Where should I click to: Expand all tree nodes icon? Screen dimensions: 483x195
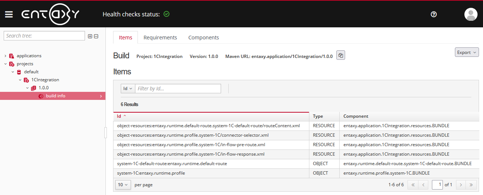point(90,36)
